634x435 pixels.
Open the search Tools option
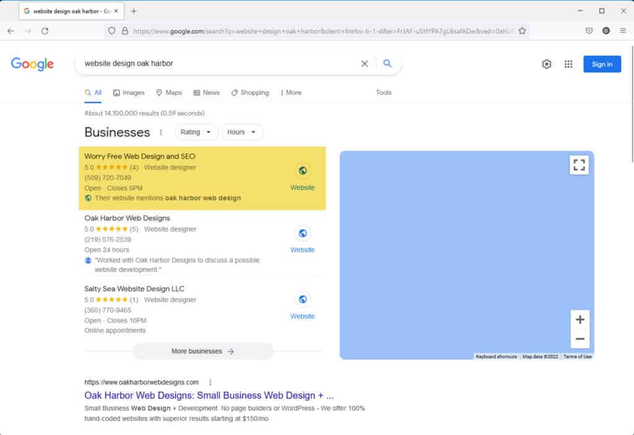pyautogui.click(x=383, y=93)
